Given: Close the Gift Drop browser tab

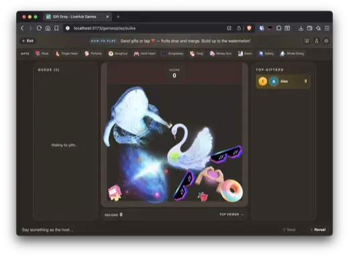Looking at the screenshot, I should [107, 17].
